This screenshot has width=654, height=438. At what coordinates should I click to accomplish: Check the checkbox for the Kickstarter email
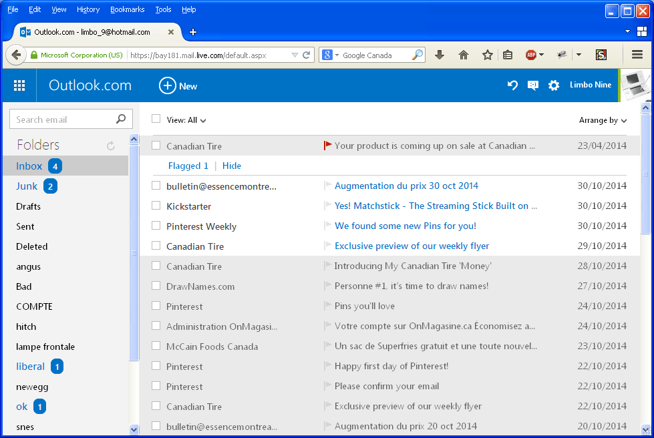click(156, 206)
